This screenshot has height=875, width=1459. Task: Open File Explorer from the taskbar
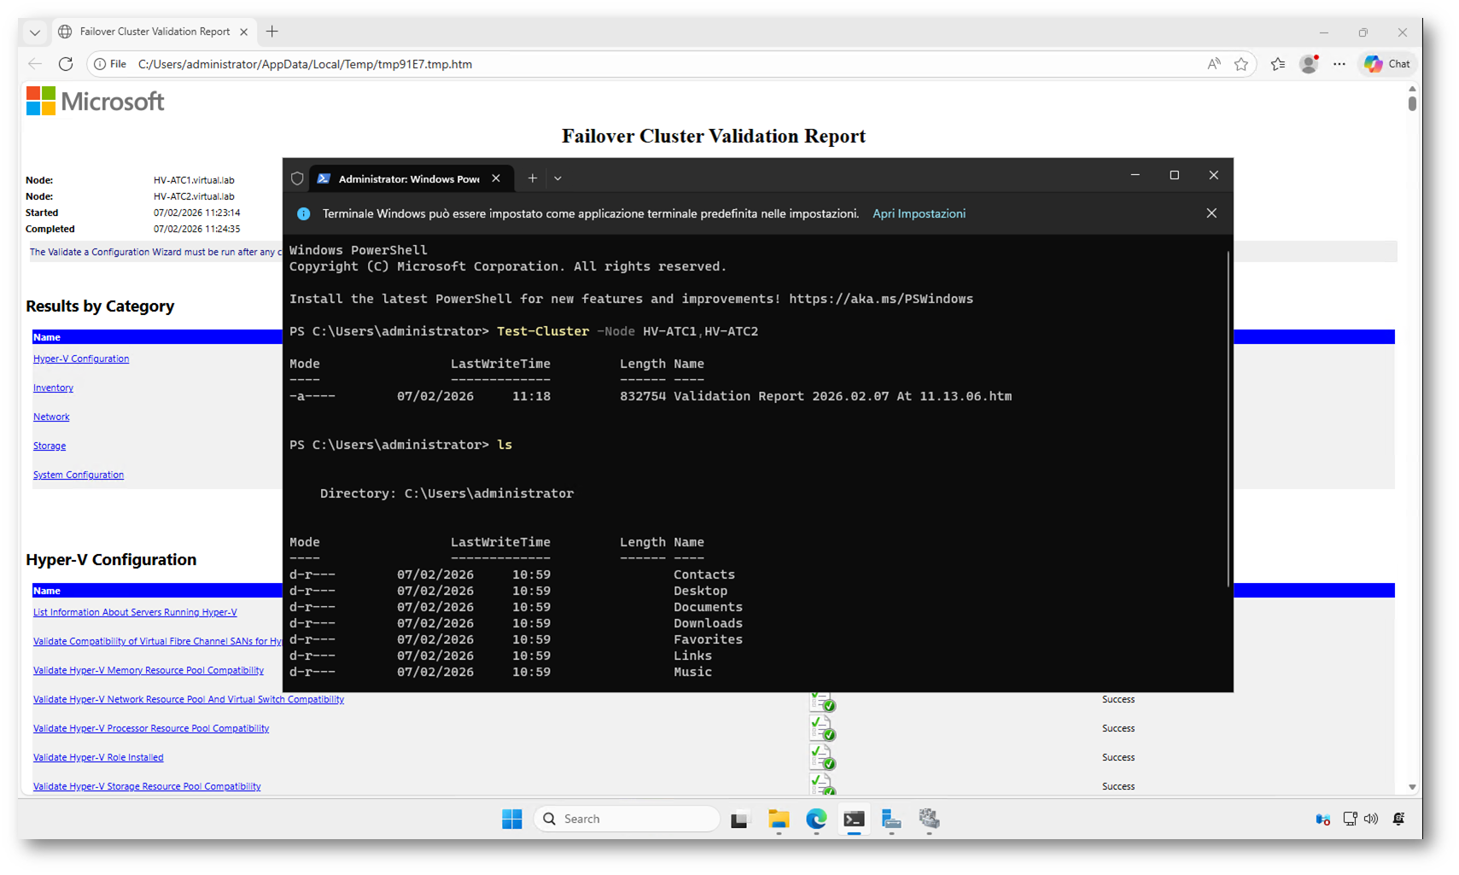[778, 820]
